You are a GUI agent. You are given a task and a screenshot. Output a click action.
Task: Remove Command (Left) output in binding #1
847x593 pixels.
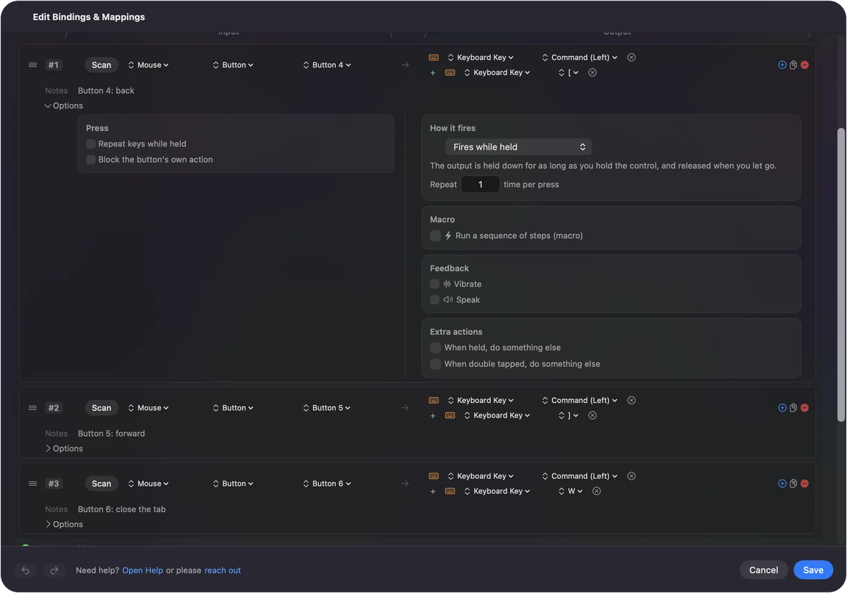(632, 57)
